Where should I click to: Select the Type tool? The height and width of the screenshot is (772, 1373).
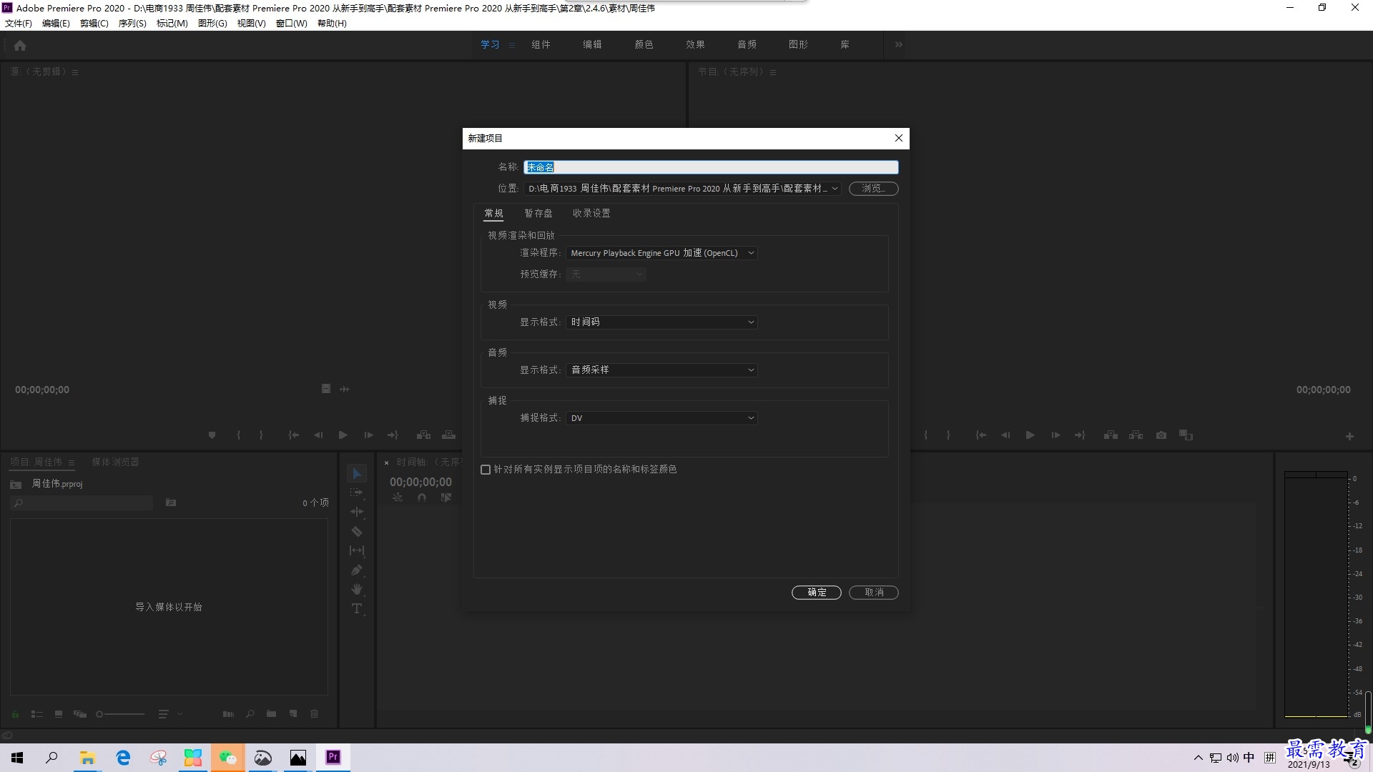coord(357,609)
